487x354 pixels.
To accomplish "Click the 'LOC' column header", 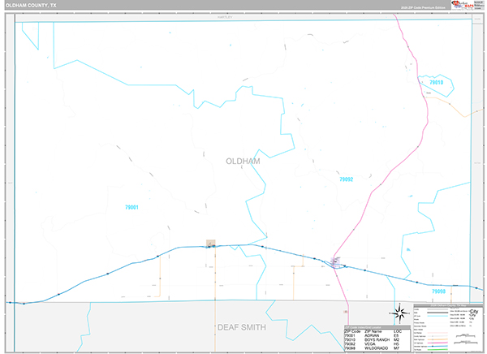I will pyautogui.click(x=398, y=331).
